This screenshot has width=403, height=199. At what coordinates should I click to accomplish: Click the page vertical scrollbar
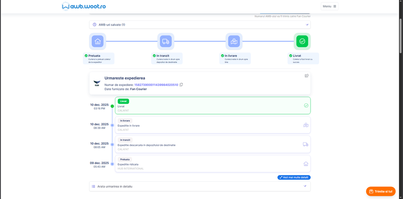401,36
